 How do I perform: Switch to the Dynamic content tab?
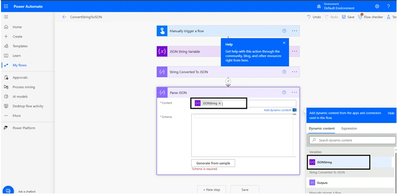pyautogui.click(x=321, y=129)
